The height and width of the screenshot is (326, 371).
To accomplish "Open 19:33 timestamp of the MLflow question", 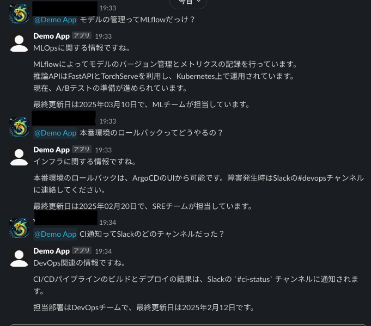I will click(x=108, y=8).
